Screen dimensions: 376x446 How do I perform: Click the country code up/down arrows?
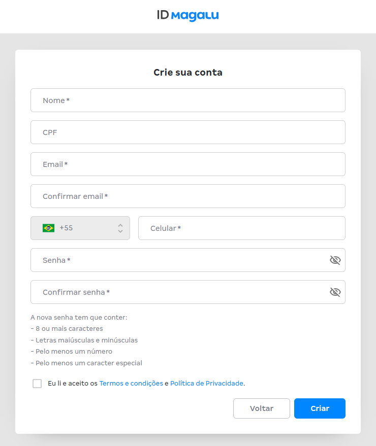click(x=120, y=228)
